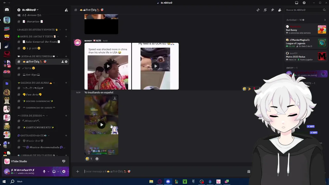Image resolution: width=329 pixels, height=185 pixels.
Task: Open the gift icon in message bar
Action: (249, 171)
